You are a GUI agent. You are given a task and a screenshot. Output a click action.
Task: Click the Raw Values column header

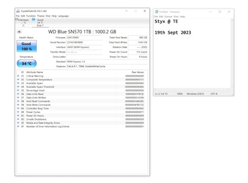tap(138, 72)
